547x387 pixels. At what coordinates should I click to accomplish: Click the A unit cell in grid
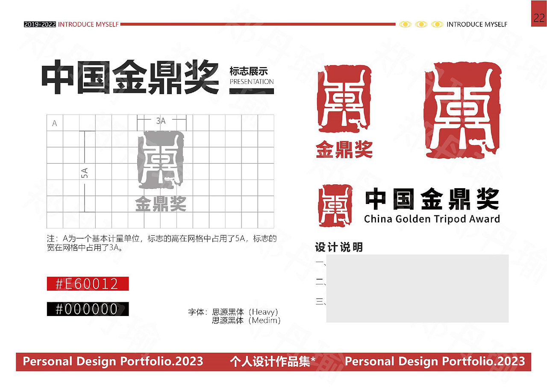55,123
